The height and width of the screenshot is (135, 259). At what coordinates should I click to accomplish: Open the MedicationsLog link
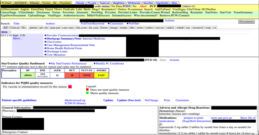[75, 100]
